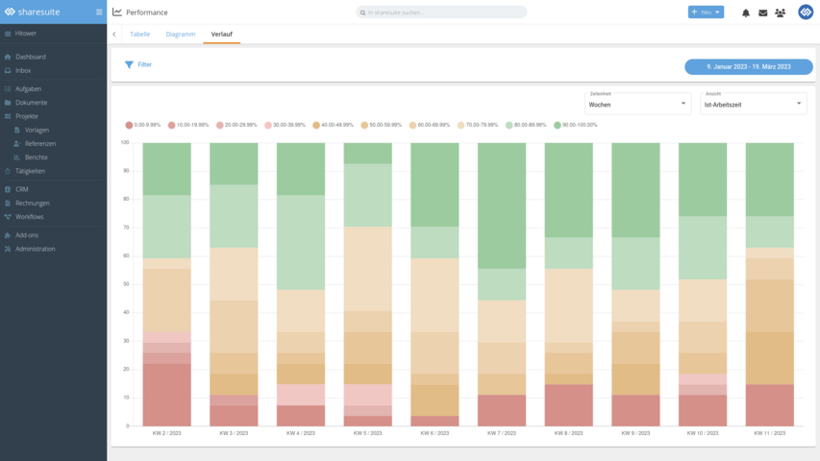Open the Zeiteinheit Wochen dropdown
The width and height of the screenshot is (820, 461).
click(x=636, y=104)
